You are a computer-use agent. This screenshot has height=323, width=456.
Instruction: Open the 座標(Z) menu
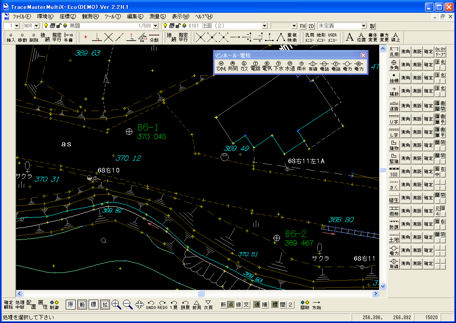point(68,17)
